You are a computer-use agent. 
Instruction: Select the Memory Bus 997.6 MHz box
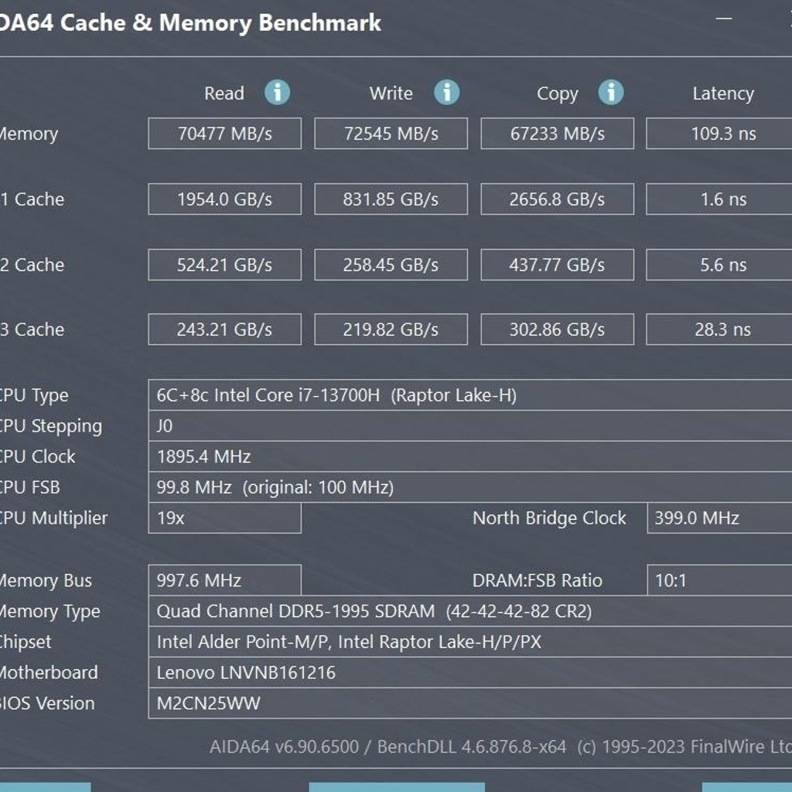pos(225,580)
